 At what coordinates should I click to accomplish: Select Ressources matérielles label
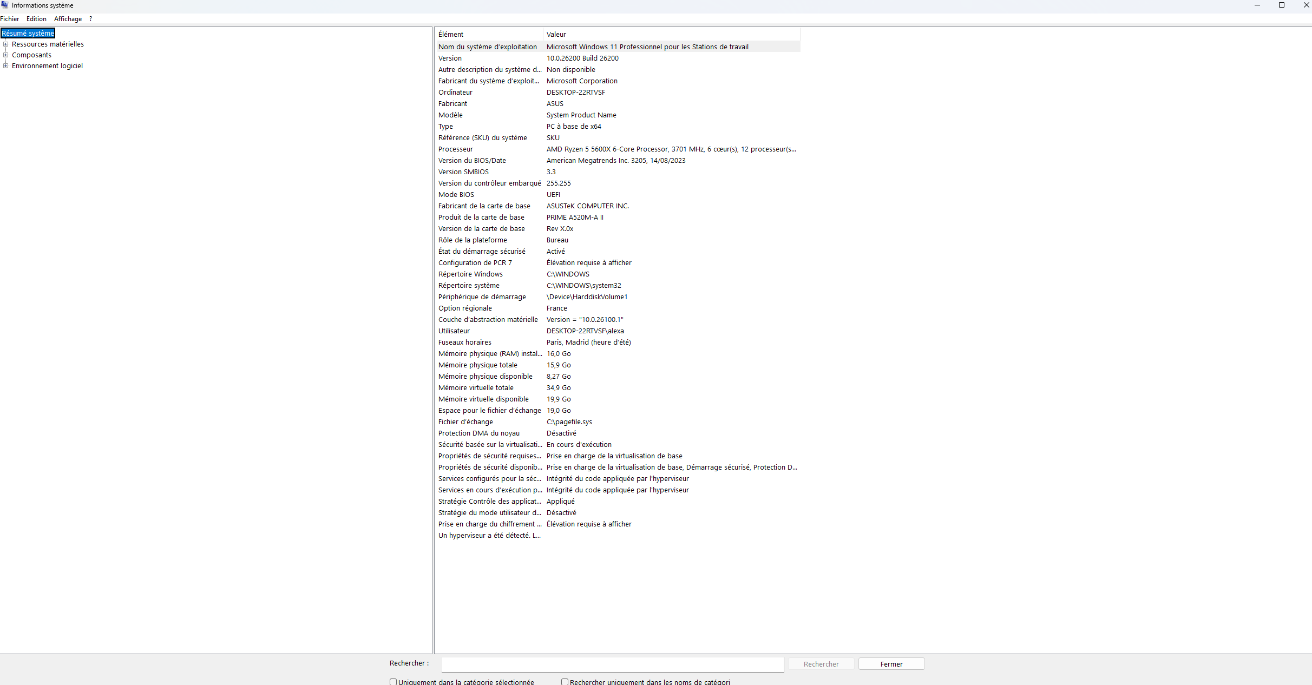(x=48, y=44)
